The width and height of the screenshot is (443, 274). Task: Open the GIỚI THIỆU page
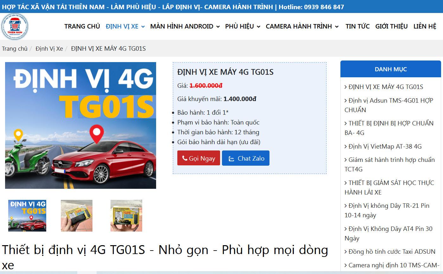point(391,27)
